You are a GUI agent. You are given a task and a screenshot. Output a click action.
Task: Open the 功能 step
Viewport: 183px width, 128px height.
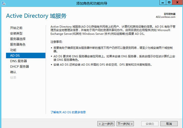coord(13,50)
